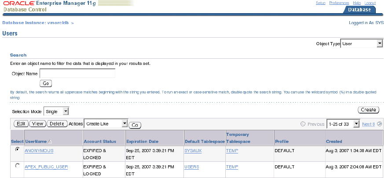Click the Delete button
This screenshot has height=178, width=385.
click(x=57, y=124)
